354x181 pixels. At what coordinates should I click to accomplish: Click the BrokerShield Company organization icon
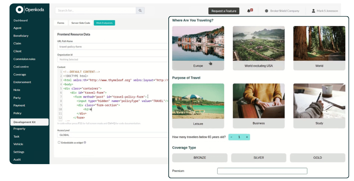pos(267,11)
